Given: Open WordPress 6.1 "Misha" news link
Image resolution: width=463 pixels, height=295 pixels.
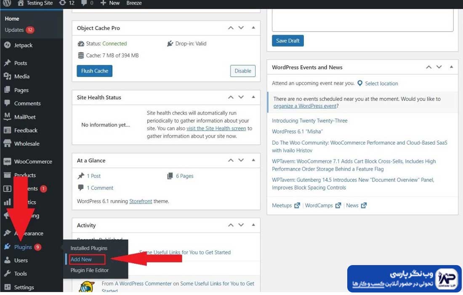Looking at the screenshot, I should pos(297,131).
